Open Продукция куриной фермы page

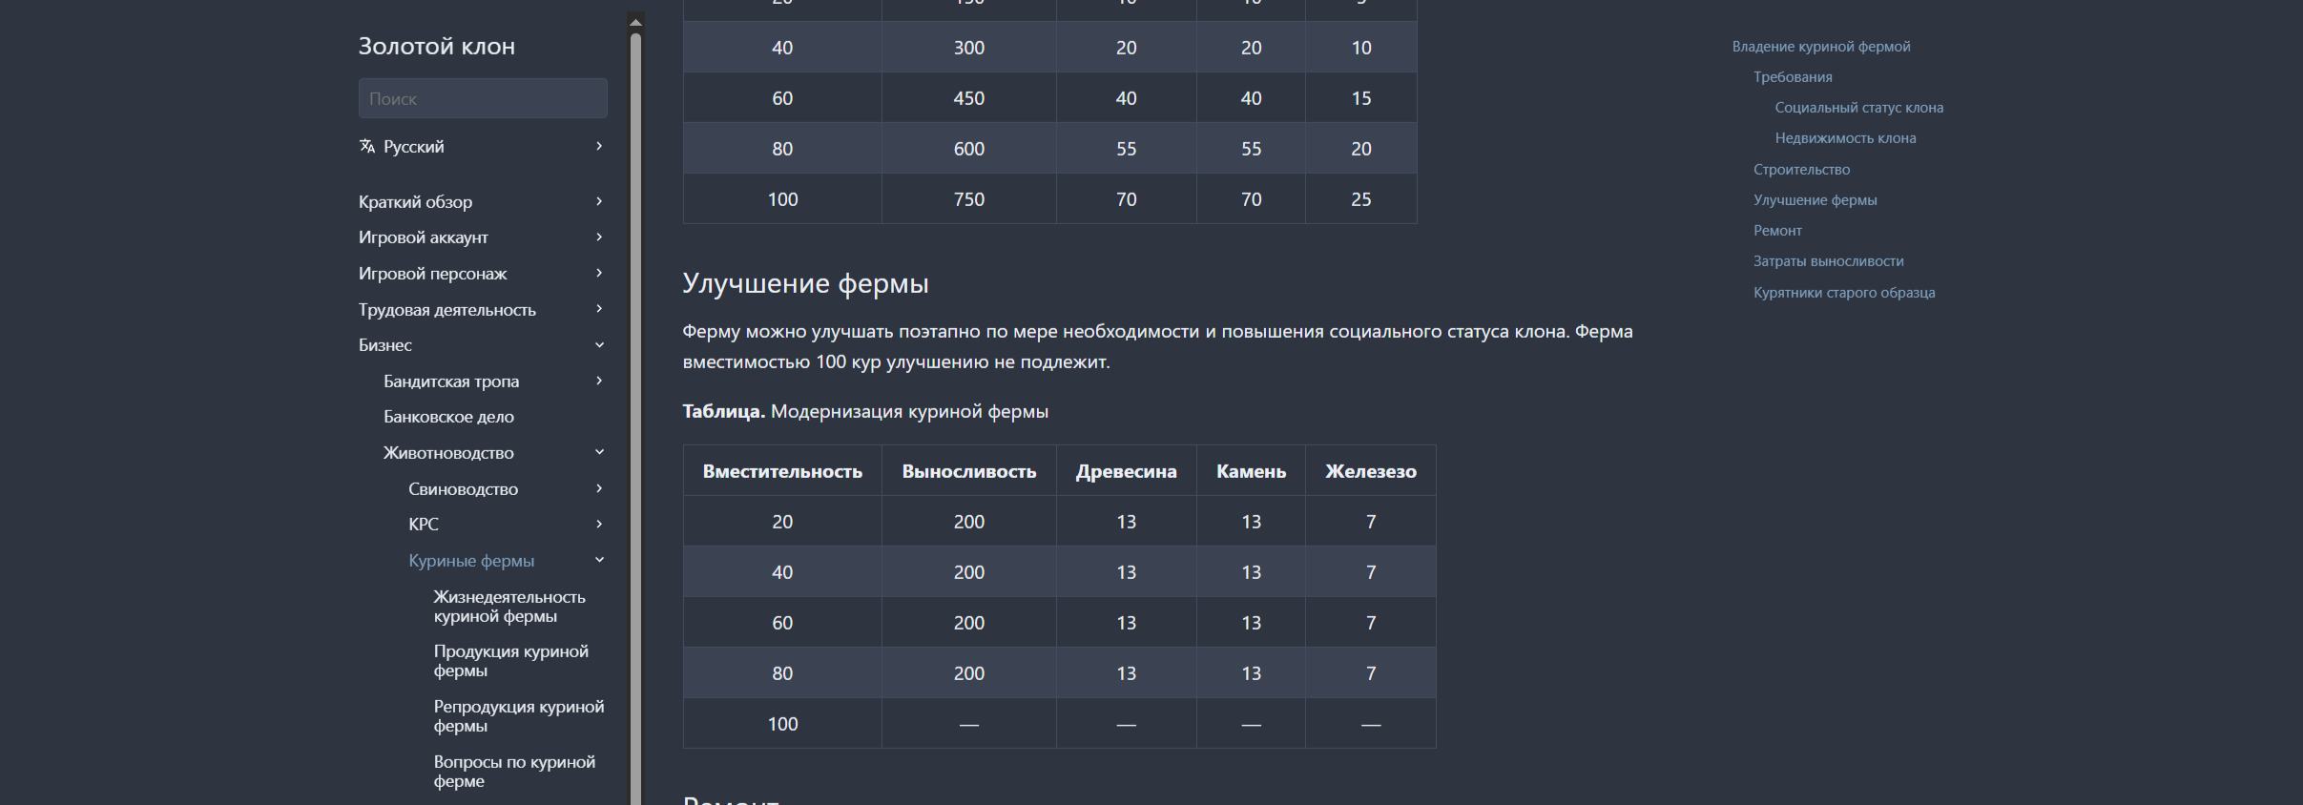[510, 661]
